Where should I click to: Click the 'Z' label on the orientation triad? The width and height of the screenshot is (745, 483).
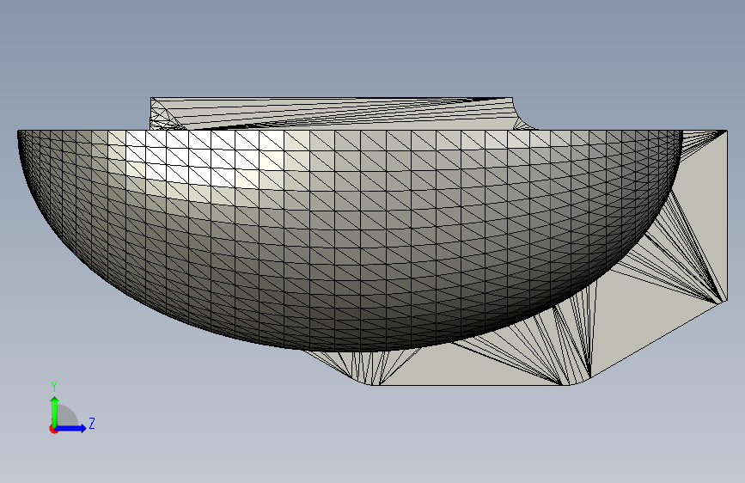tap(92, 423)
